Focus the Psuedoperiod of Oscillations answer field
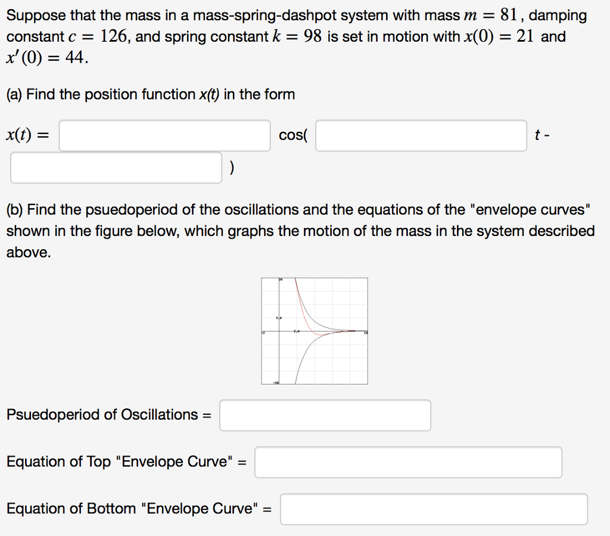This screenshot has width=610, height=536. (325, 415)
